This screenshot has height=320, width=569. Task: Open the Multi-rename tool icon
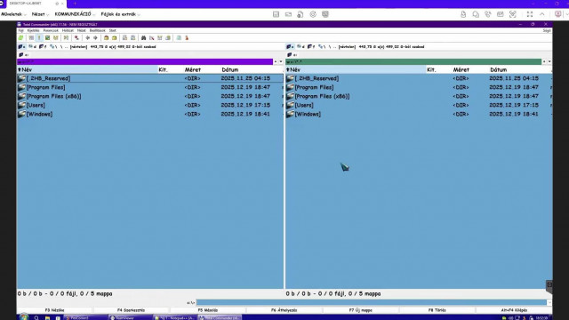point(152,37)
